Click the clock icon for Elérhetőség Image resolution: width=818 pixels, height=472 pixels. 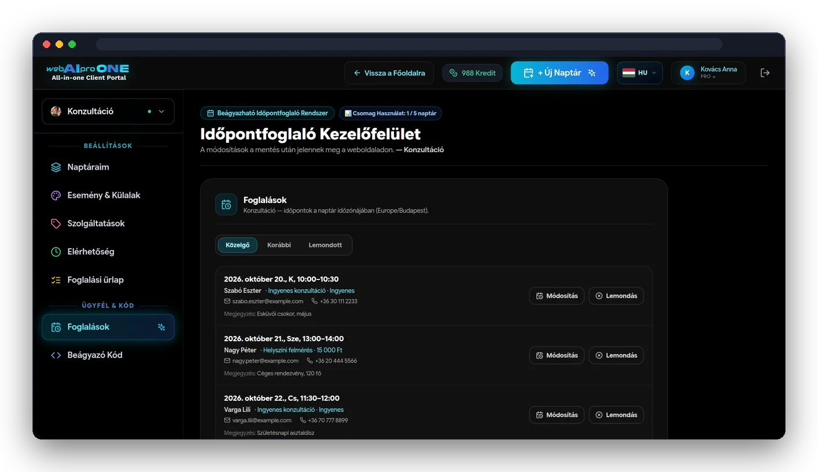(x=56, y=252)
